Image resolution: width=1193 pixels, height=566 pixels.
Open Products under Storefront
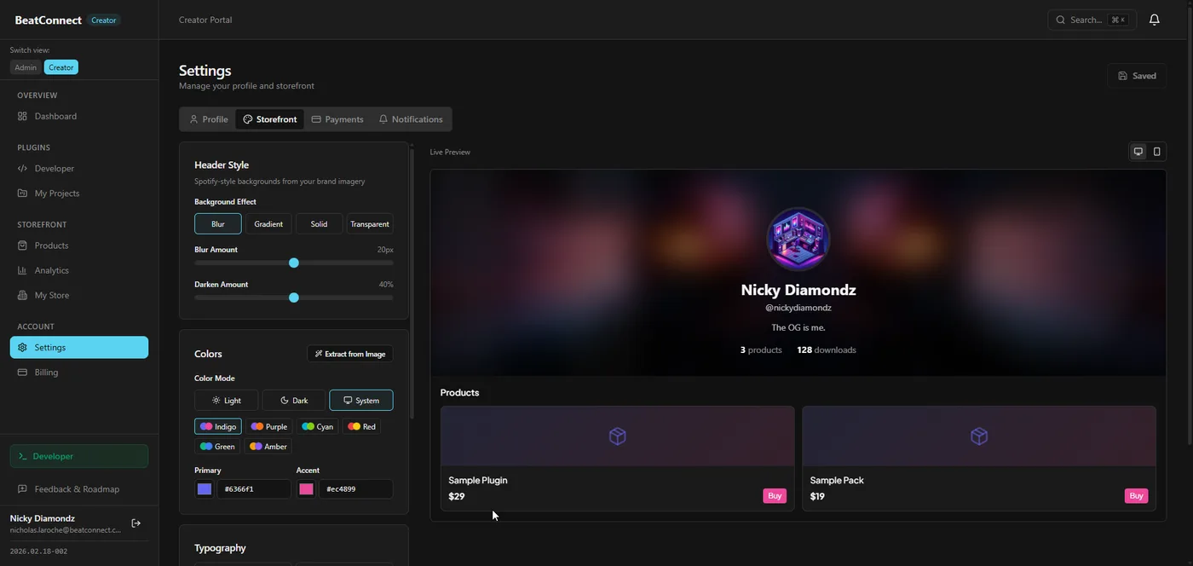[x=52, y=245]
